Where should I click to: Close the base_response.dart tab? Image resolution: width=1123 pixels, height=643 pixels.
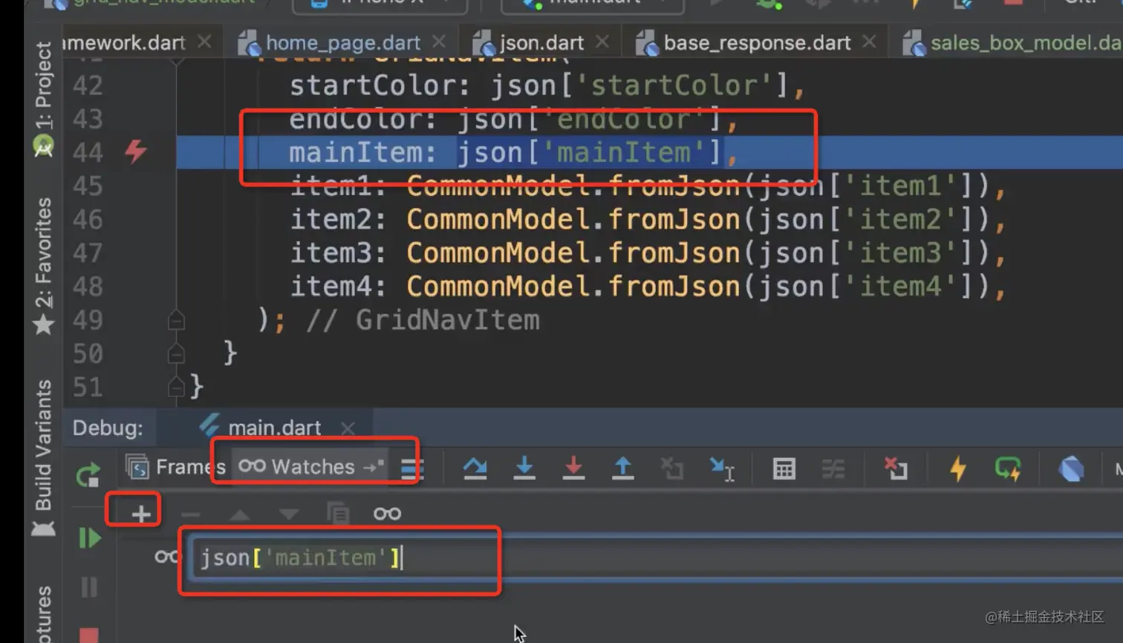[x=869, y=42]
